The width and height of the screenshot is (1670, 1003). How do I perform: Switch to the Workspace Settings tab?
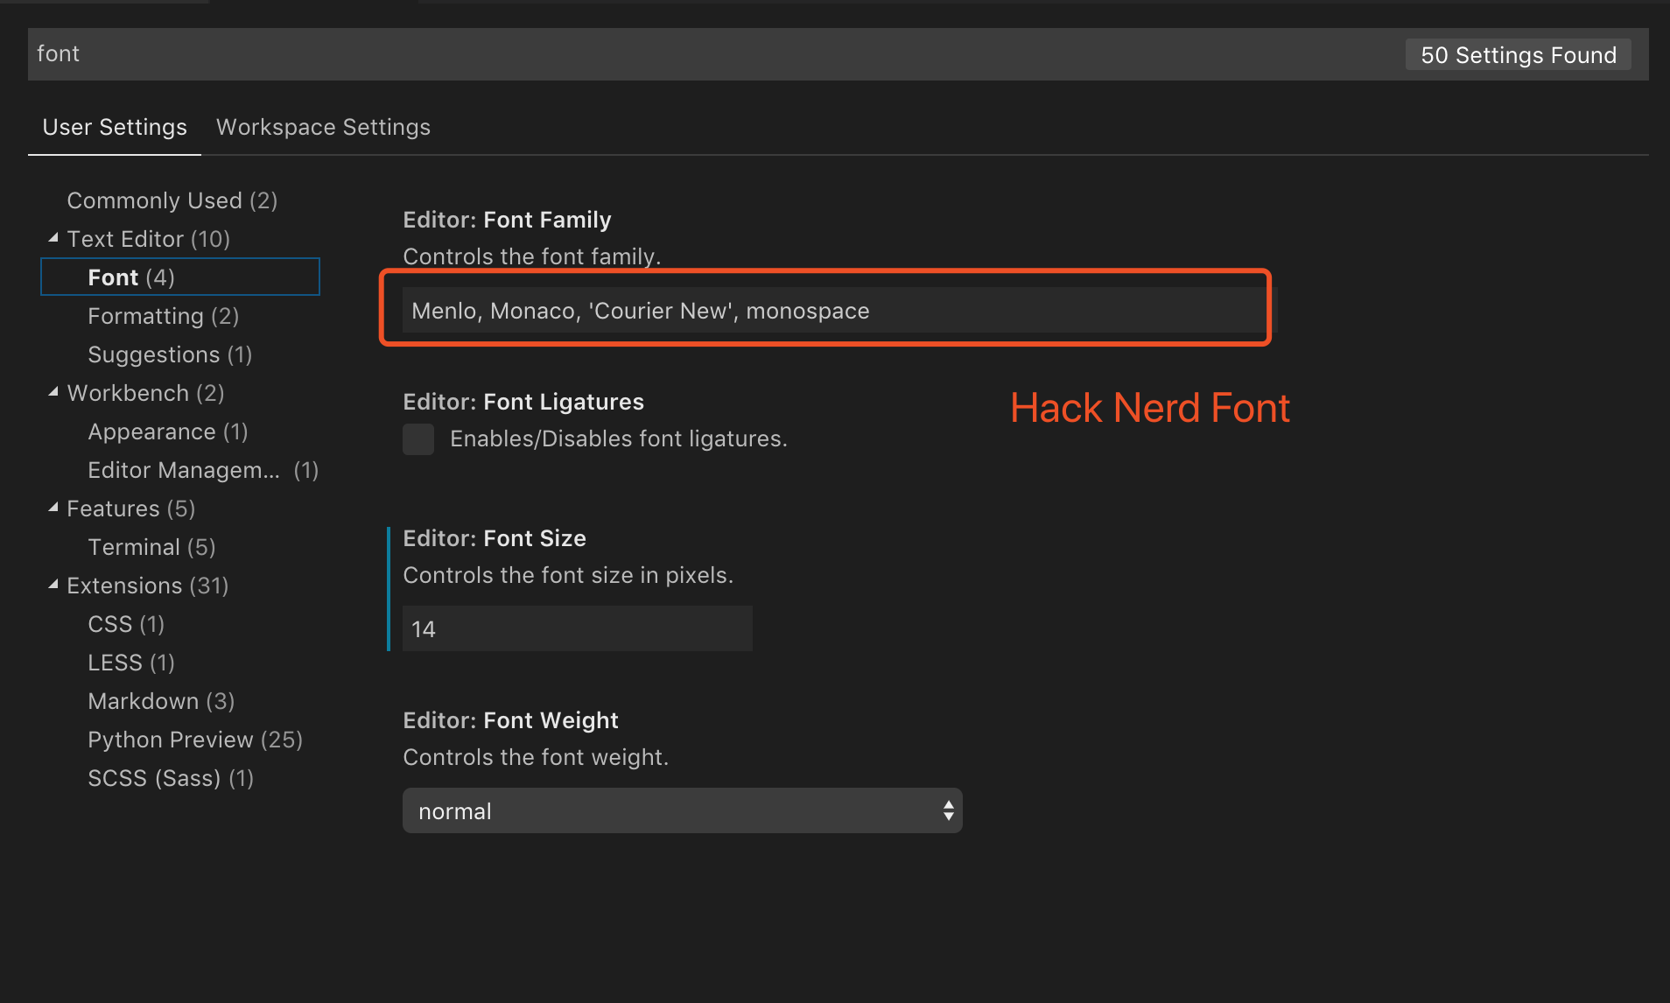click(x=323, y=127)
